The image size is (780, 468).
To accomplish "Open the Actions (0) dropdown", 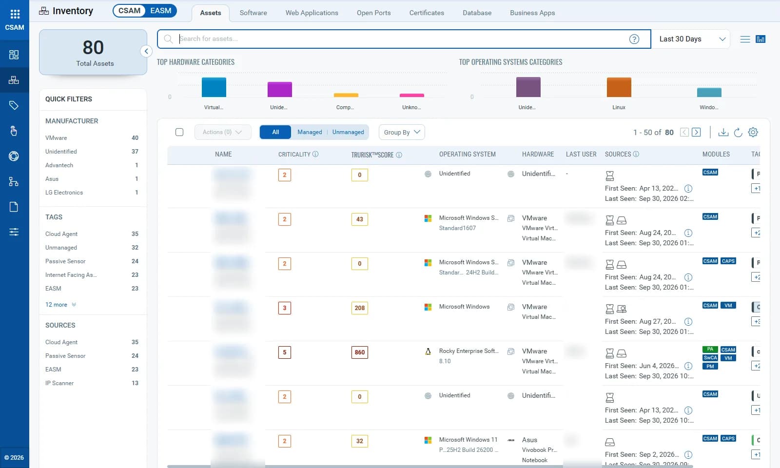I will coord(222,132).
